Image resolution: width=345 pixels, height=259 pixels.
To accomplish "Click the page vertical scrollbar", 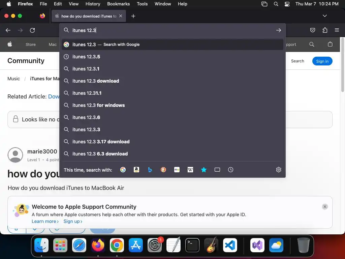I will 343,65.
